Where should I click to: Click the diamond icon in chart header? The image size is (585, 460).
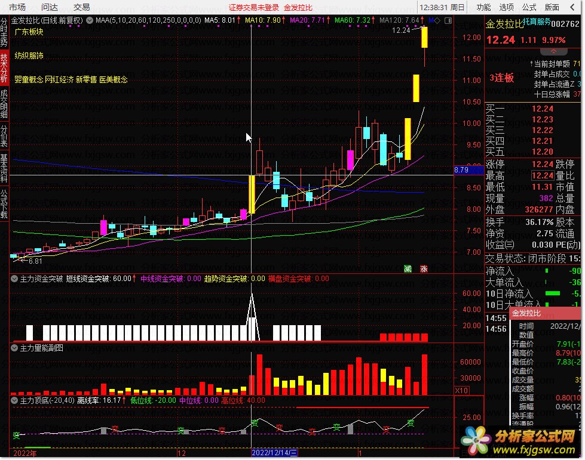[x=437, y=20]
